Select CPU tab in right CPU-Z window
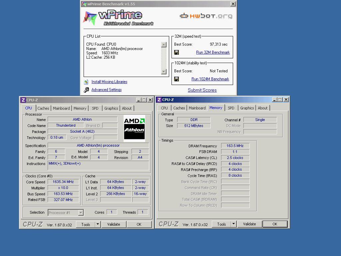Screen dimensions: 341x256 pos(164,108)
